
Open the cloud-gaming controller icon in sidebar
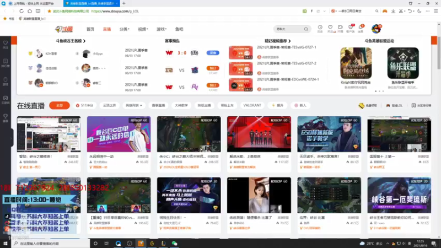[6, 99]
